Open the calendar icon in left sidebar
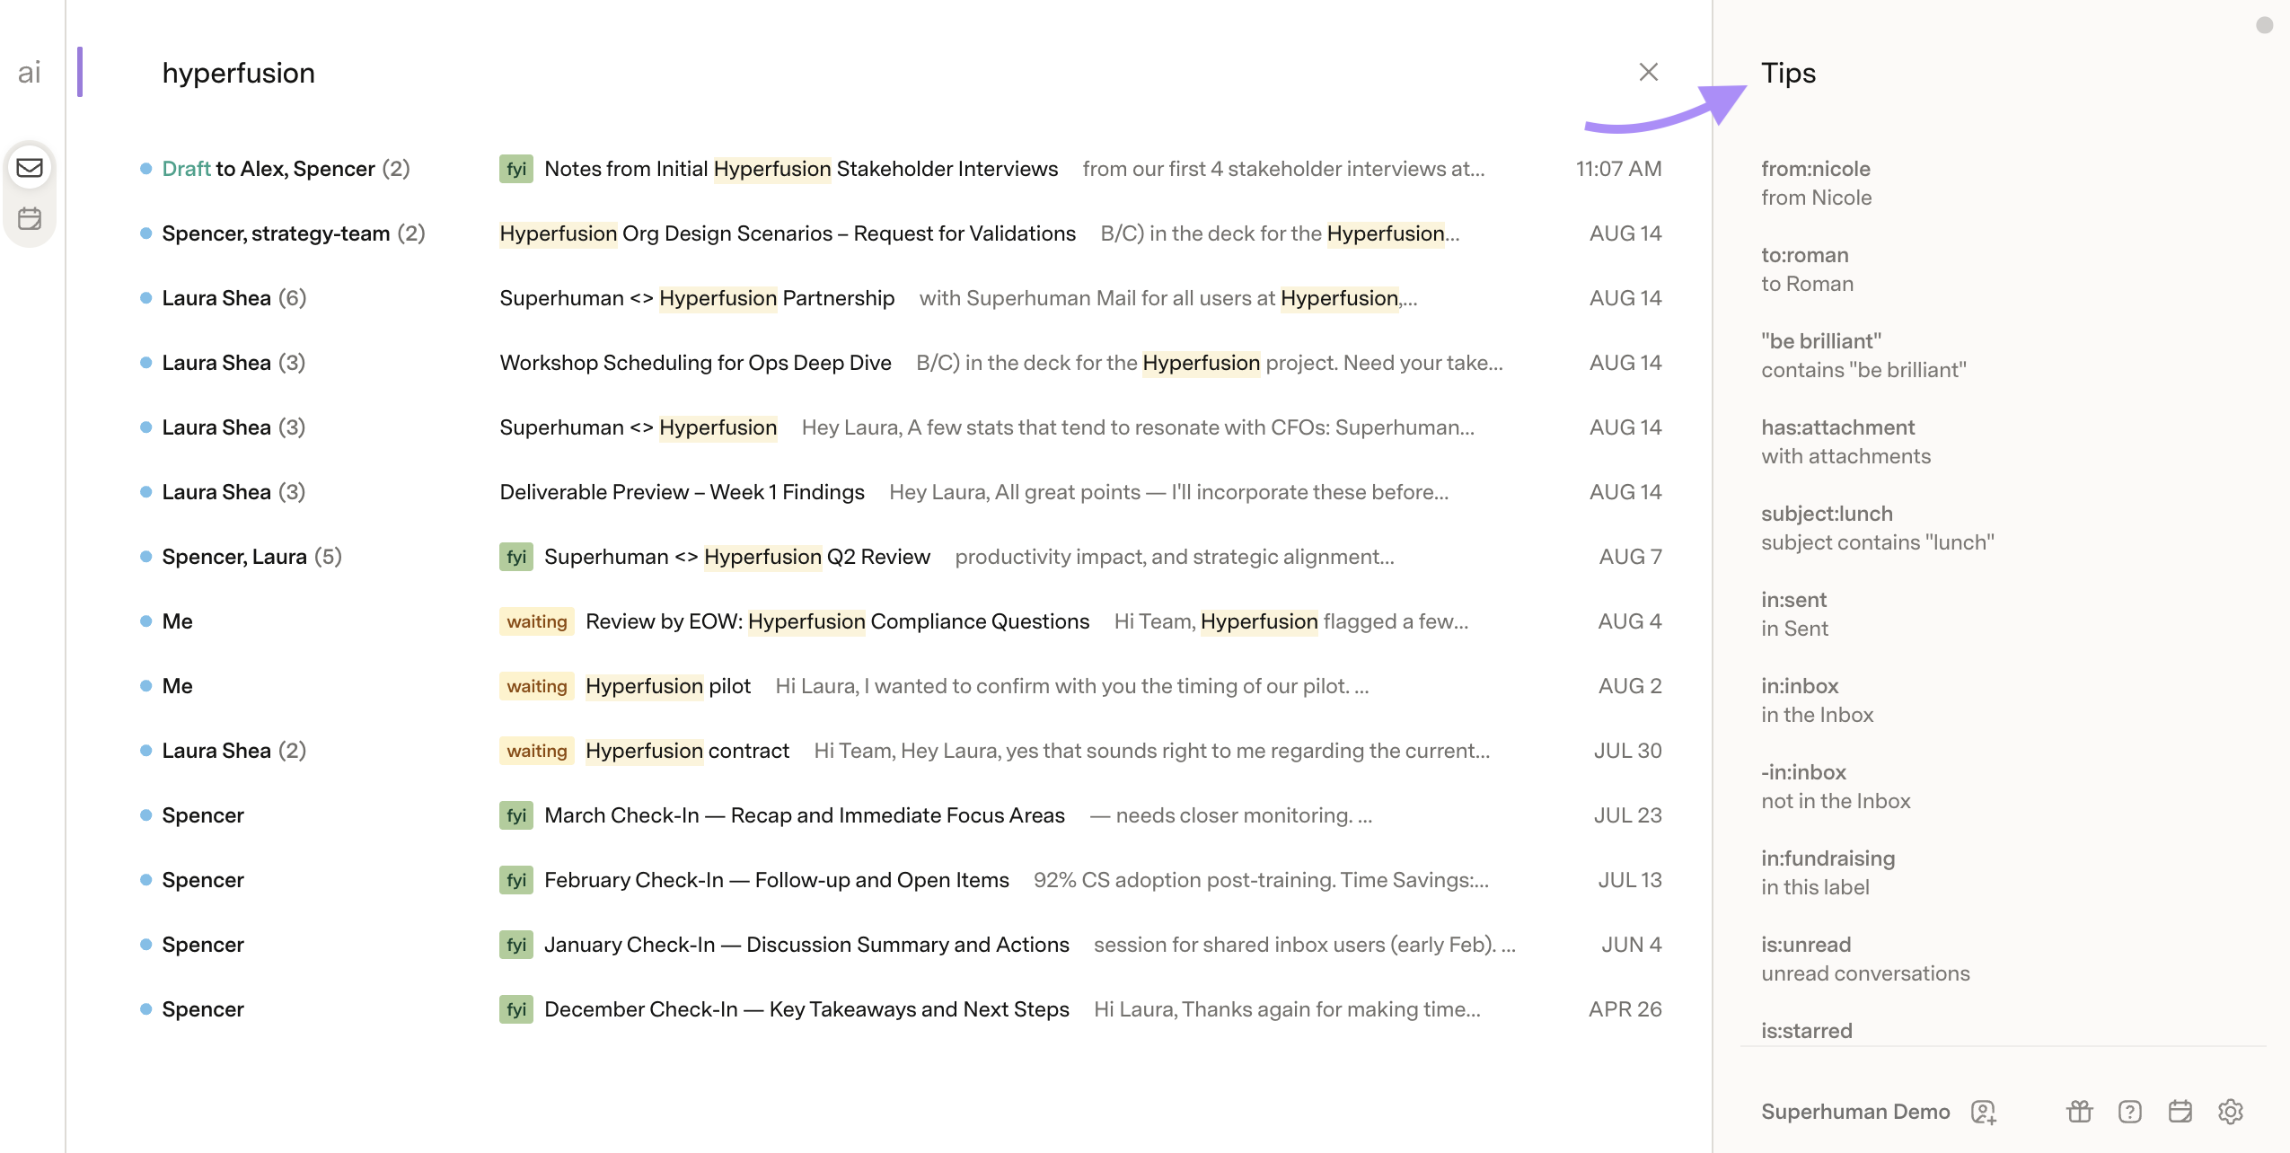The height and width of the screenshot is (1153, 2290). coord(30,218)
